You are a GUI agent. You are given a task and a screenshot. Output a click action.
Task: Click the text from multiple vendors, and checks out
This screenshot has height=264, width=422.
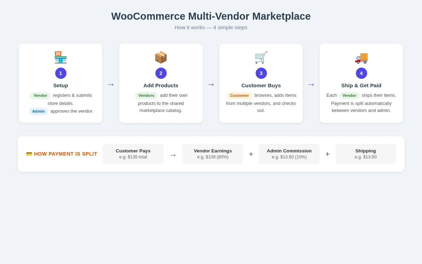pos(261,107)
